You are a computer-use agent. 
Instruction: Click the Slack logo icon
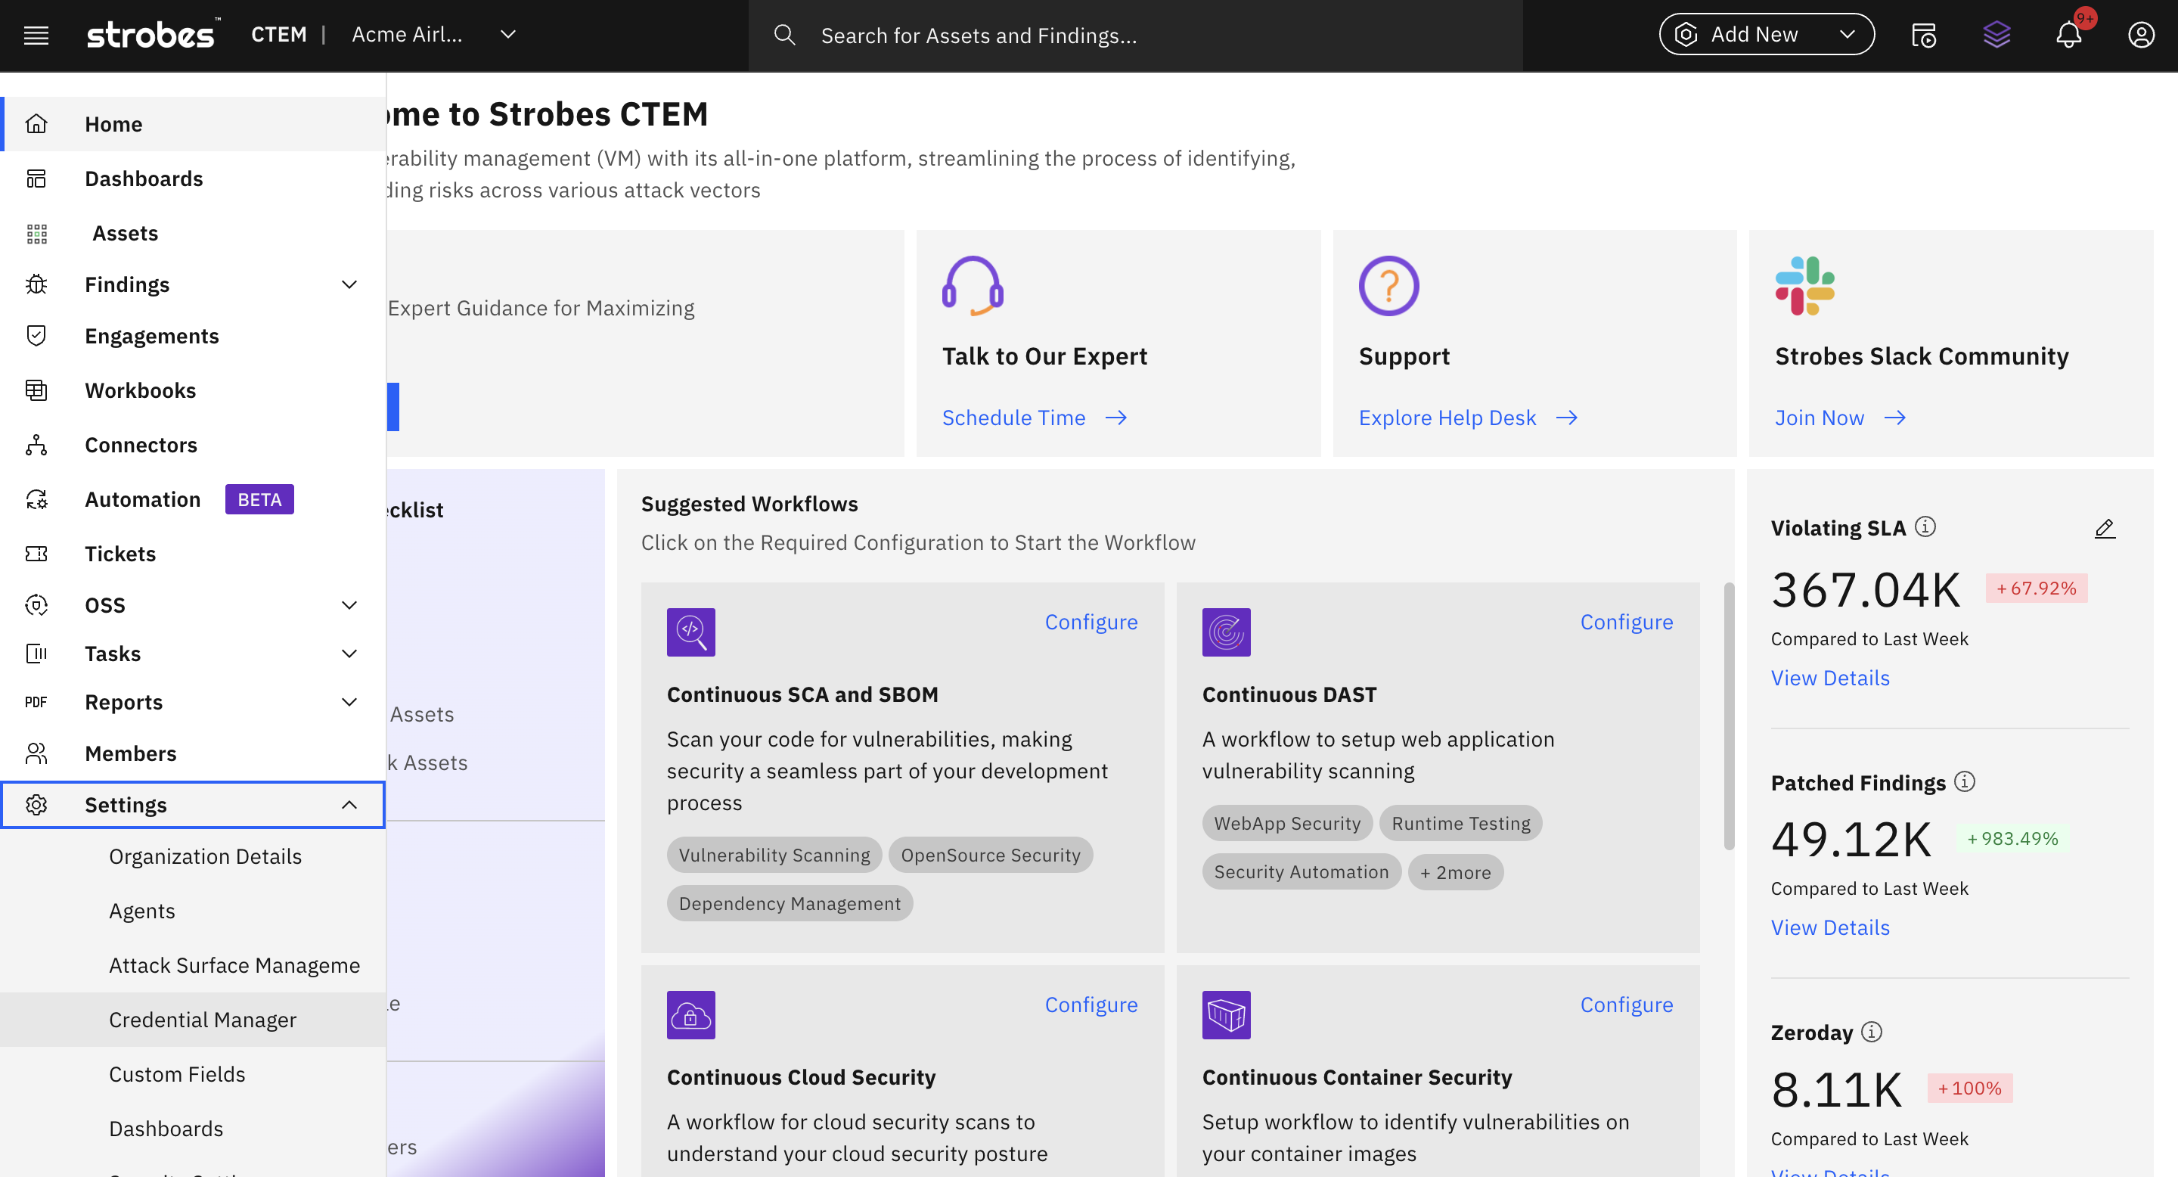click(1804, 286)
